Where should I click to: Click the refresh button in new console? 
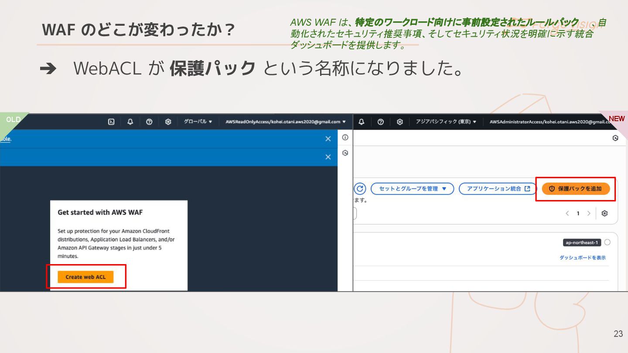click(360, 189)
